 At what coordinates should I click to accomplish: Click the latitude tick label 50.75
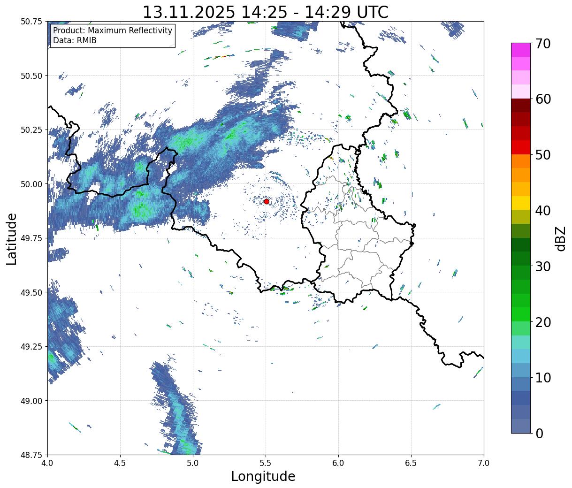pos(31,22)
